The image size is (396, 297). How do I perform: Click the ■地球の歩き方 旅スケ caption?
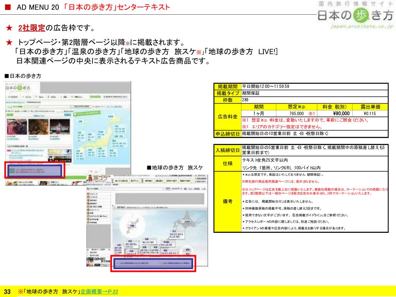tap(175, 168)
